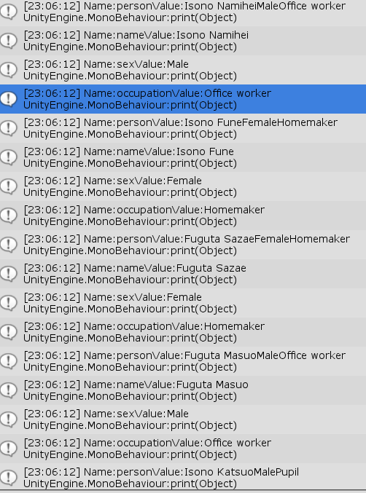
Task: Click info icon beside personValue:Isono NamiheiMaleOffice worker log
Action: 9,12
